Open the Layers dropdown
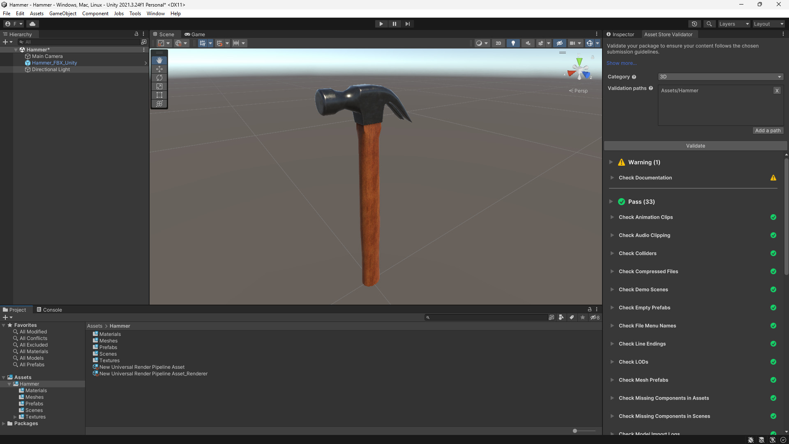 [734, 24]
